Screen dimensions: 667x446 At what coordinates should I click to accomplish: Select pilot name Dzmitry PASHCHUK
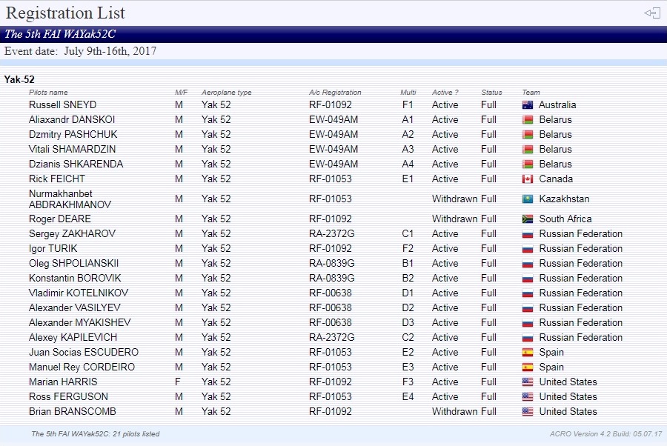click(73, 134)
